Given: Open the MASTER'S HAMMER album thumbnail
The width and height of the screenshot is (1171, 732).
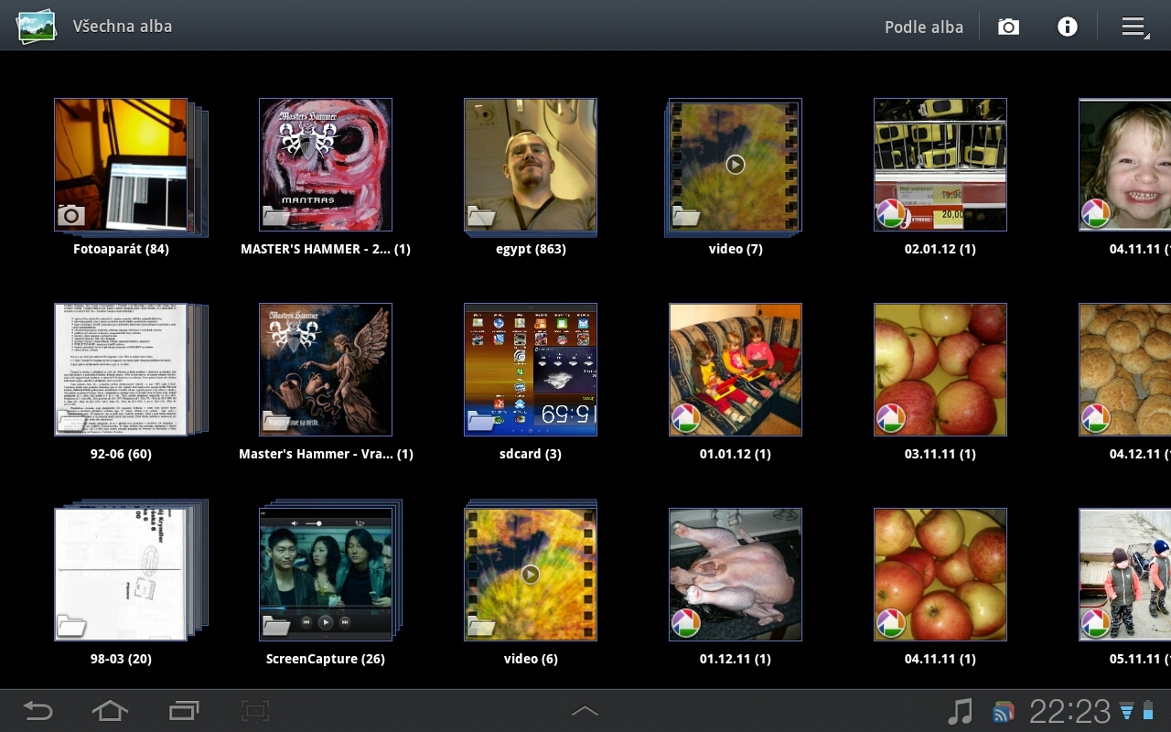Looking at the screenshot, I should point(325,165).
